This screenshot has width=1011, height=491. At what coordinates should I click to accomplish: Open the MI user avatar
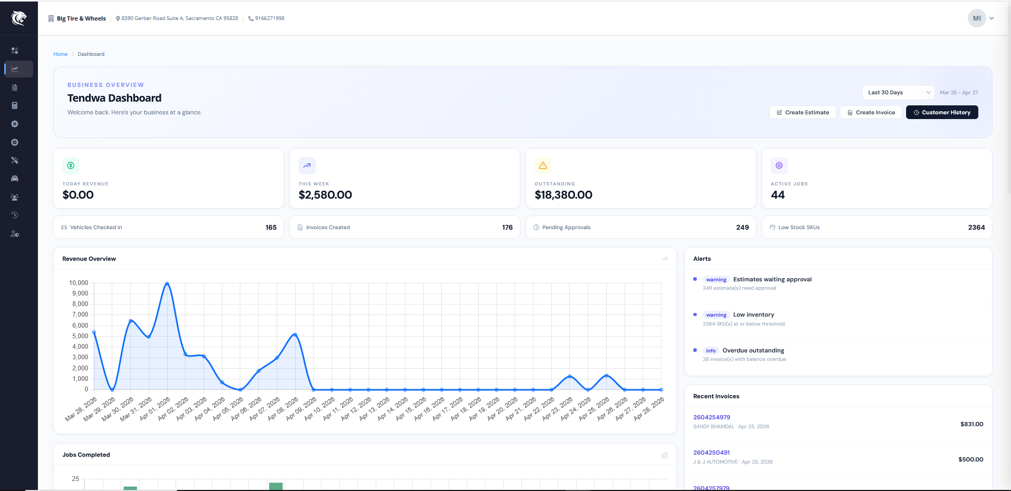tap(977, 18)
